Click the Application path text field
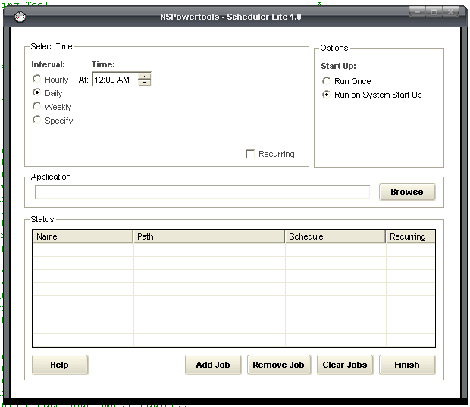This screenshot has height=407, width=470. pos(202,192)
